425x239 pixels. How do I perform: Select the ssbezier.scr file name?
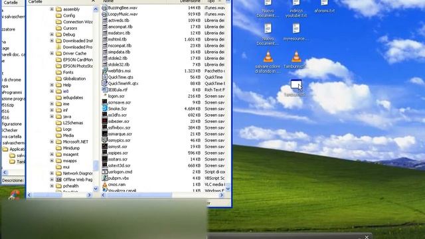(118, 121)
